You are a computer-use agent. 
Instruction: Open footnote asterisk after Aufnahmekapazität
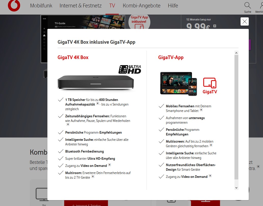[98, 104]
